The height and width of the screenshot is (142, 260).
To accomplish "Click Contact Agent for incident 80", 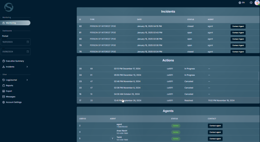I will [238, 39].
